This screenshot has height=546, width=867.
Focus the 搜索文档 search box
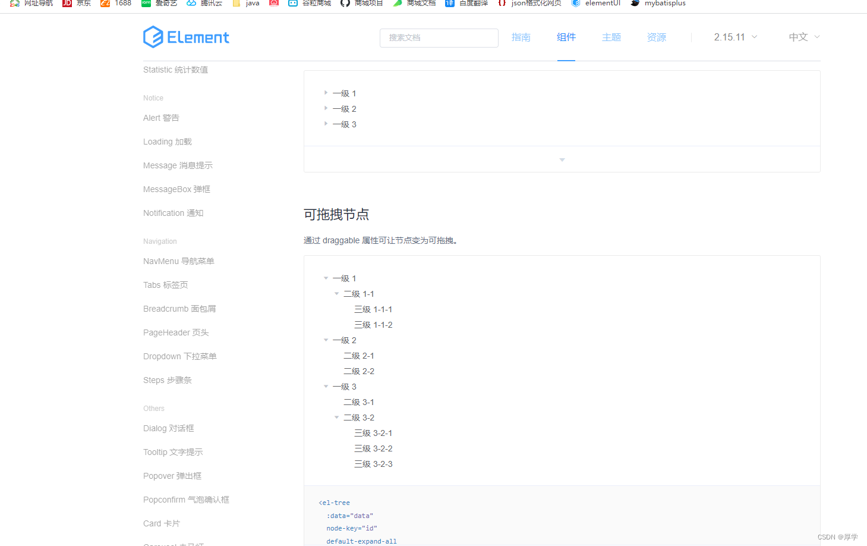pos(439,37)
